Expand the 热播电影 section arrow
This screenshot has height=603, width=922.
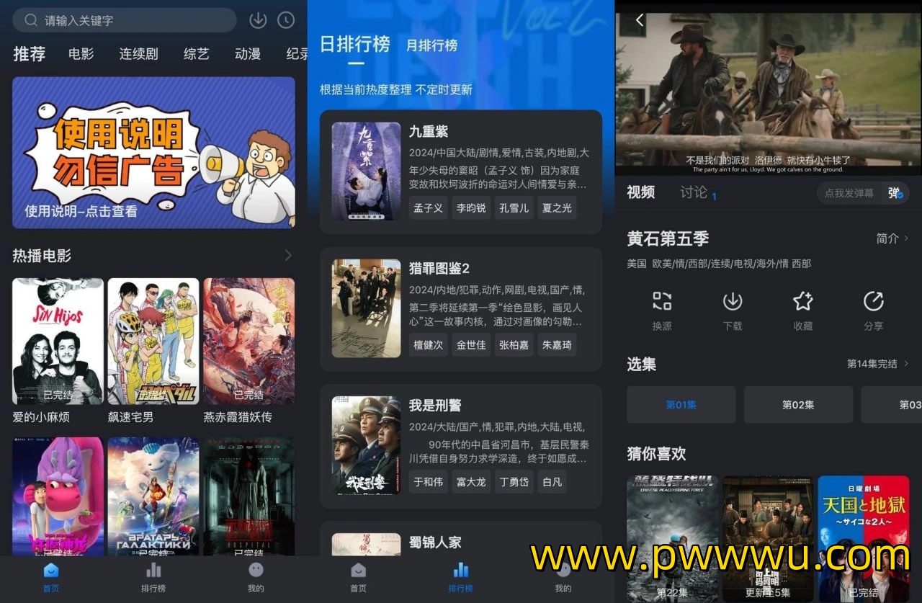coord(288,255)
